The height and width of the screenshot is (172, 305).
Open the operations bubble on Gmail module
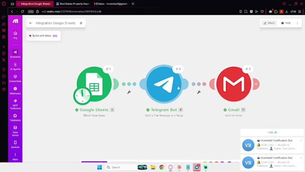pos(248,69)
